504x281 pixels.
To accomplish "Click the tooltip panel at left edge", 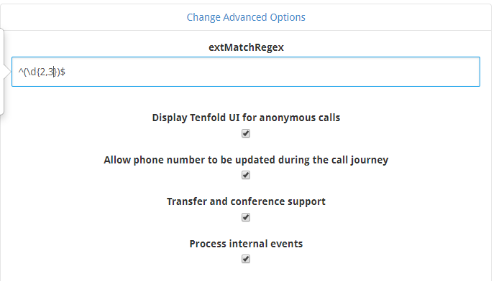I will (2, 71).
